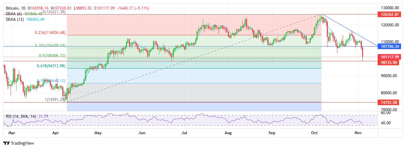Click the Nov label on time axis
The height and width of the screenshot is (149, 406).
coord(358,133)
